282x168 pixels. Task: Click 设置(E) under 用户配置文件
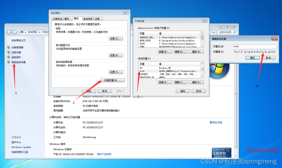click(x=116, y=55)
